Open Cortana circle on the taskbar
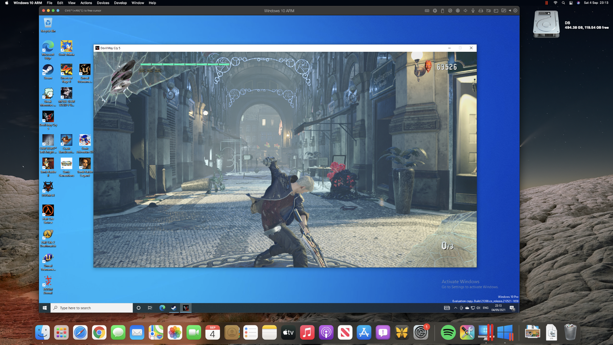Screen dimensions: 613x345 pyautogui.click(x=139, y=308)
